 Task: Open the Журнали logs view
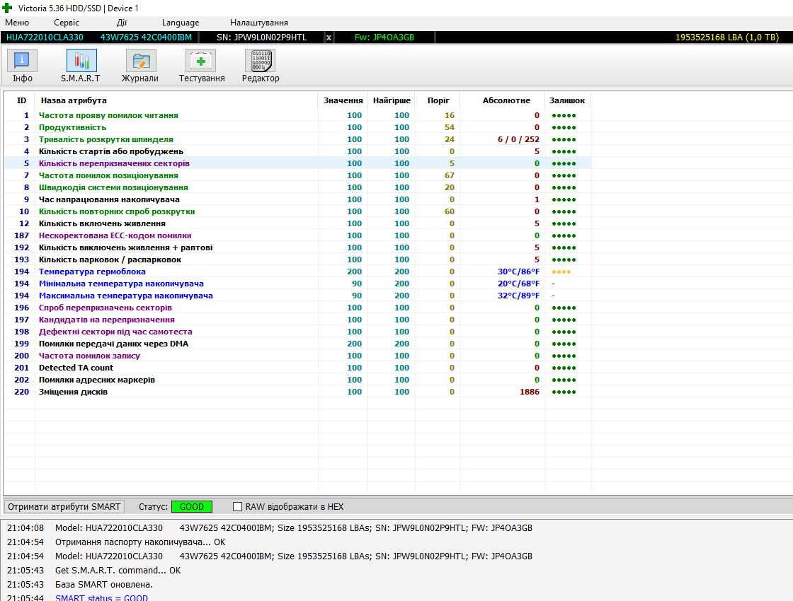(140, 66)
